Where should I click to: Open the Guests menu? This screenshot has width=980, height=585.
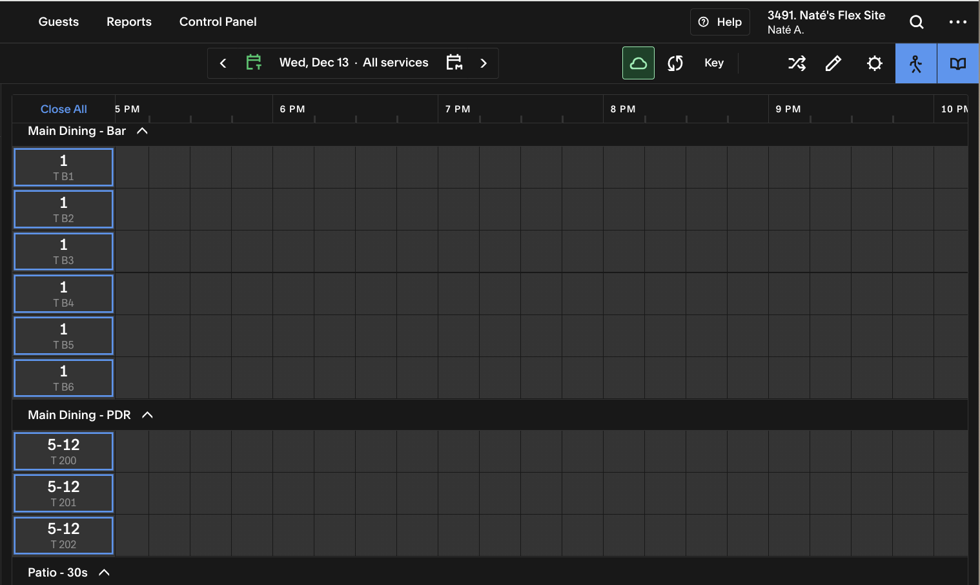tap(59, 22)
